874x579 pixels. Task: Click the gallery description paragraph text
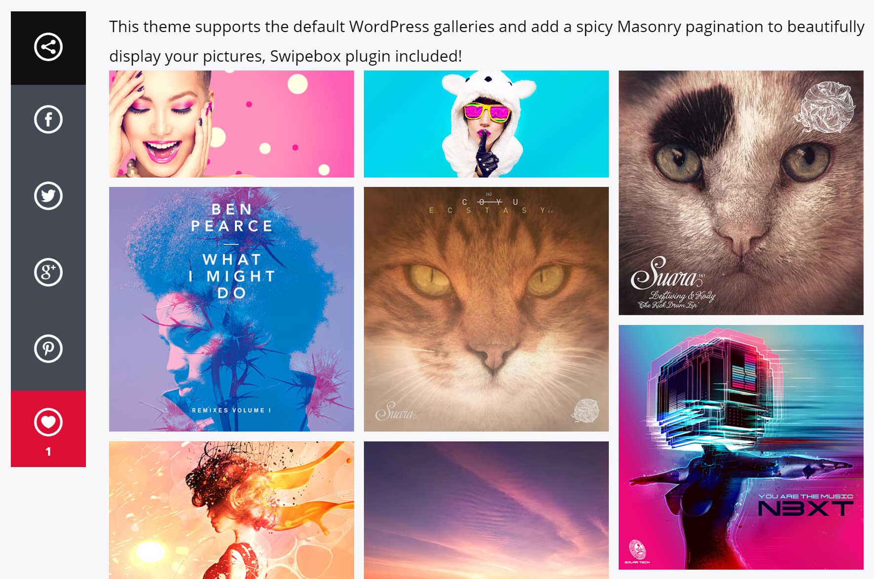(486, 41)
